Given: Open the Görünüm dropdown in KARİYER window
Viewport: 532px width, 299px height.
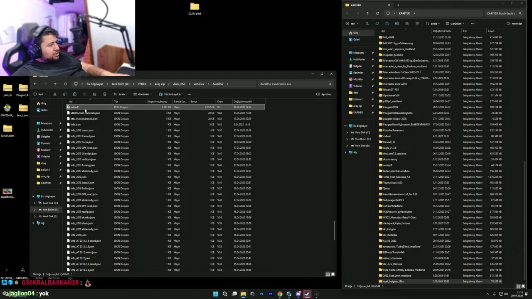Looking at the screenshot, I should [455, 24].
